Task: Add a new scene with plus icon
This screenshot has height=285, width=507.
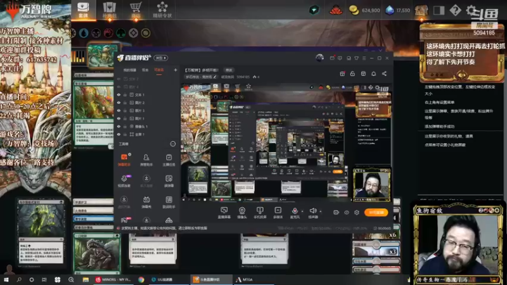Action: coord(176,70)
